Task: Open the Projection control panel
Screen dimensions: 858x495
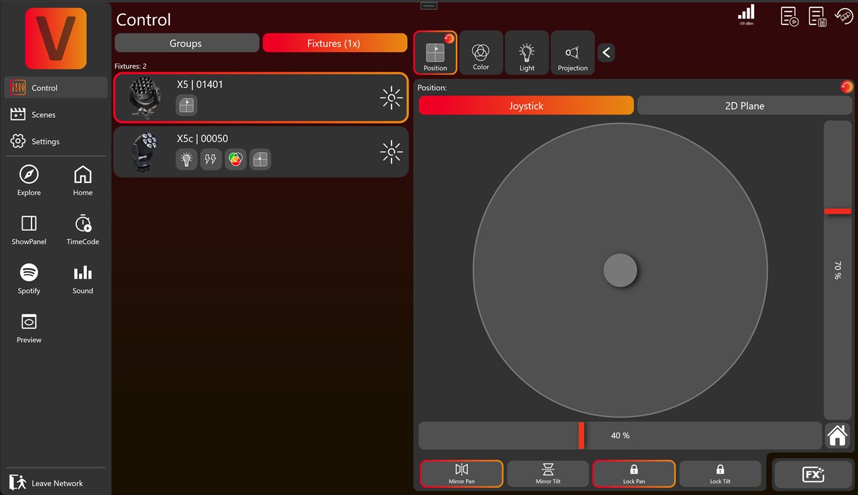Action: click(x=572, y=53)
